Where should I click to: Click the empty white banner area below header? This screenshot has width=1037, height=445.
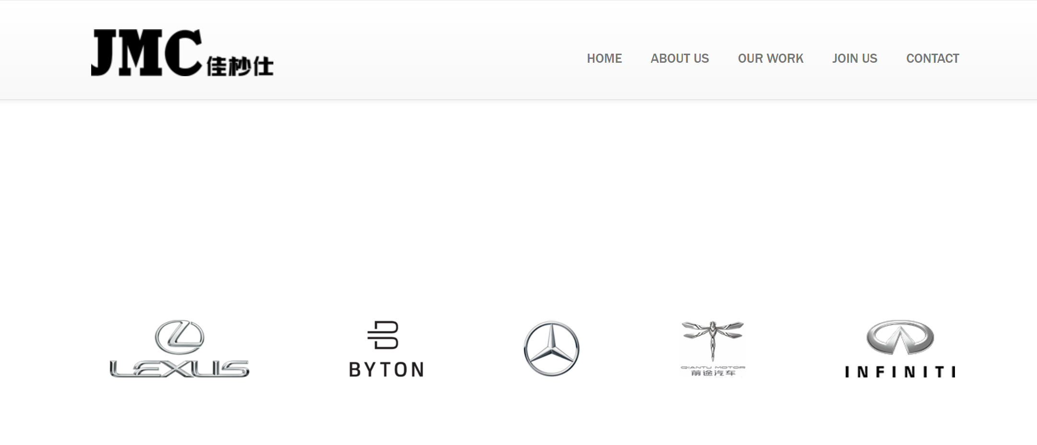point(518,201)
